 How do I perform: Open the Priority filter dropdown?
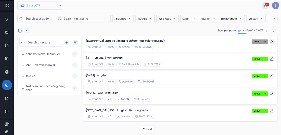point(208,19)
